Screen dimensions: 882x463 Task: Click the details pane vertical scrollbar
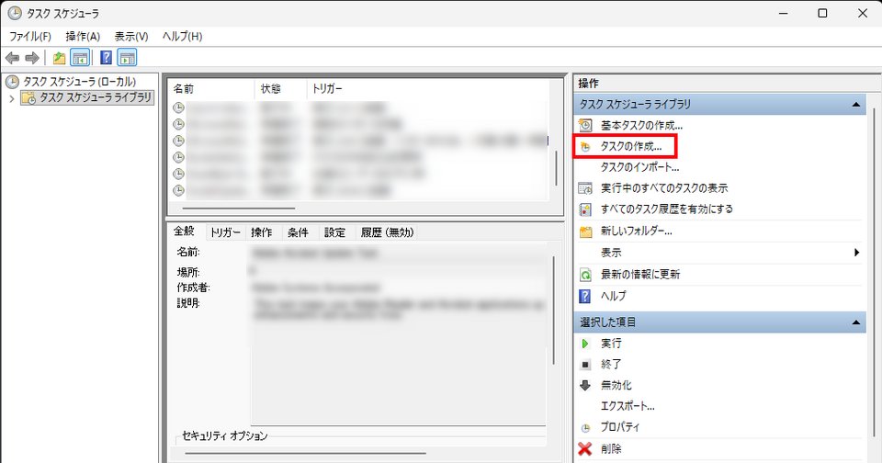tap(554, 310)
